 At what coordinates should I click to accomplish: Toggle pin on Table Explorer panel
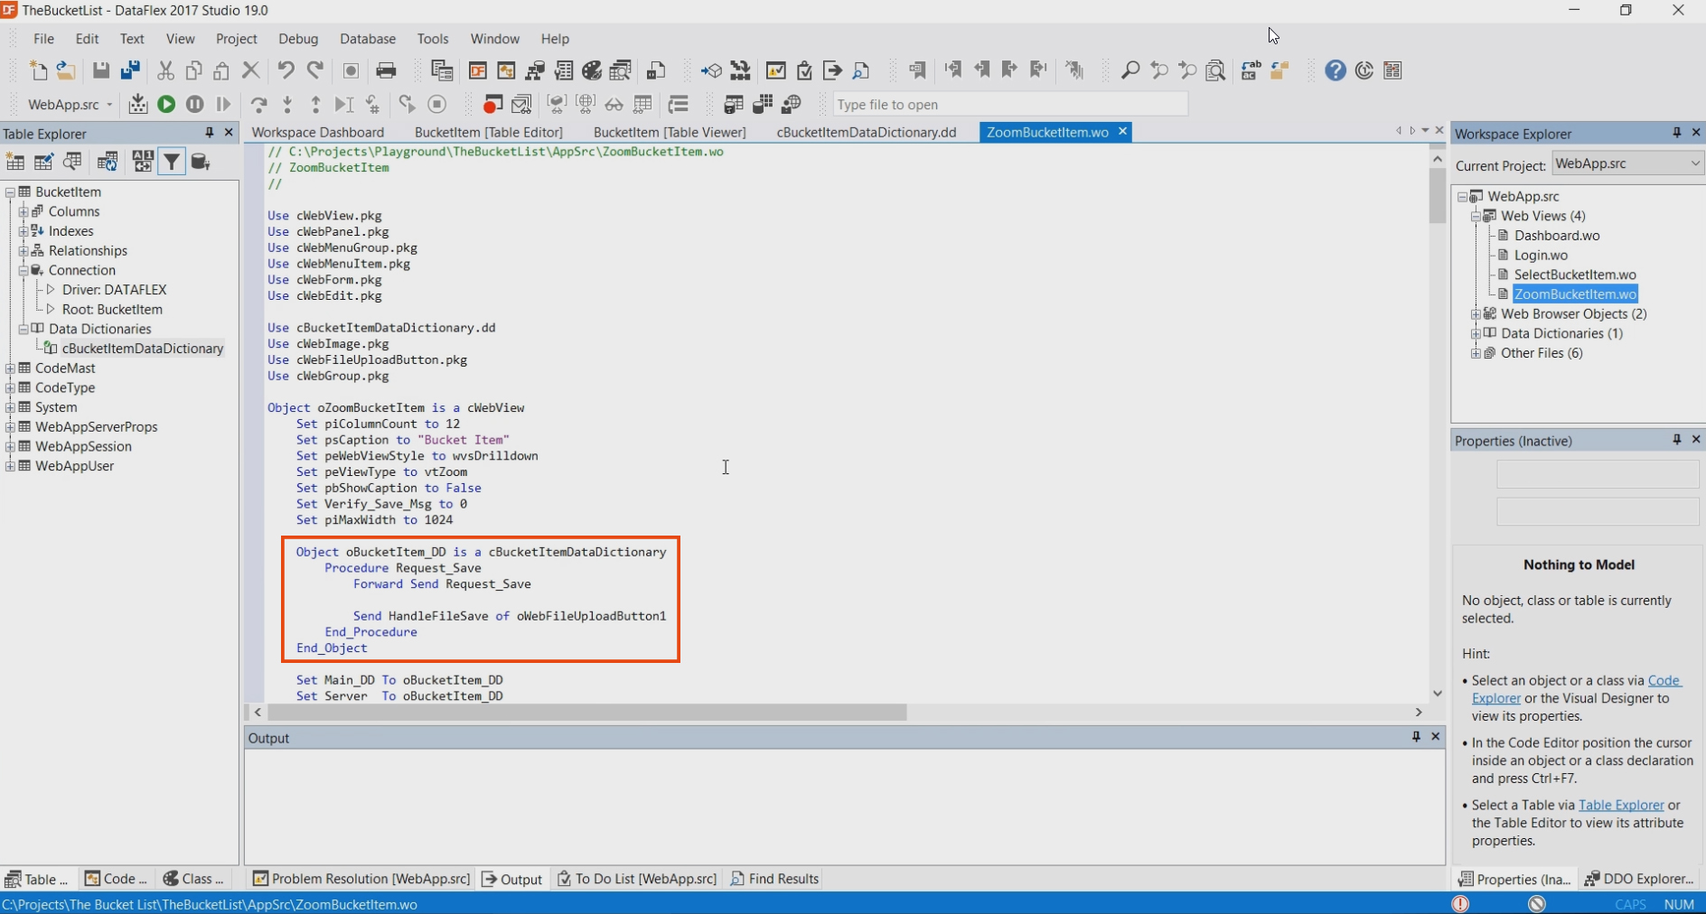[210, 133]
